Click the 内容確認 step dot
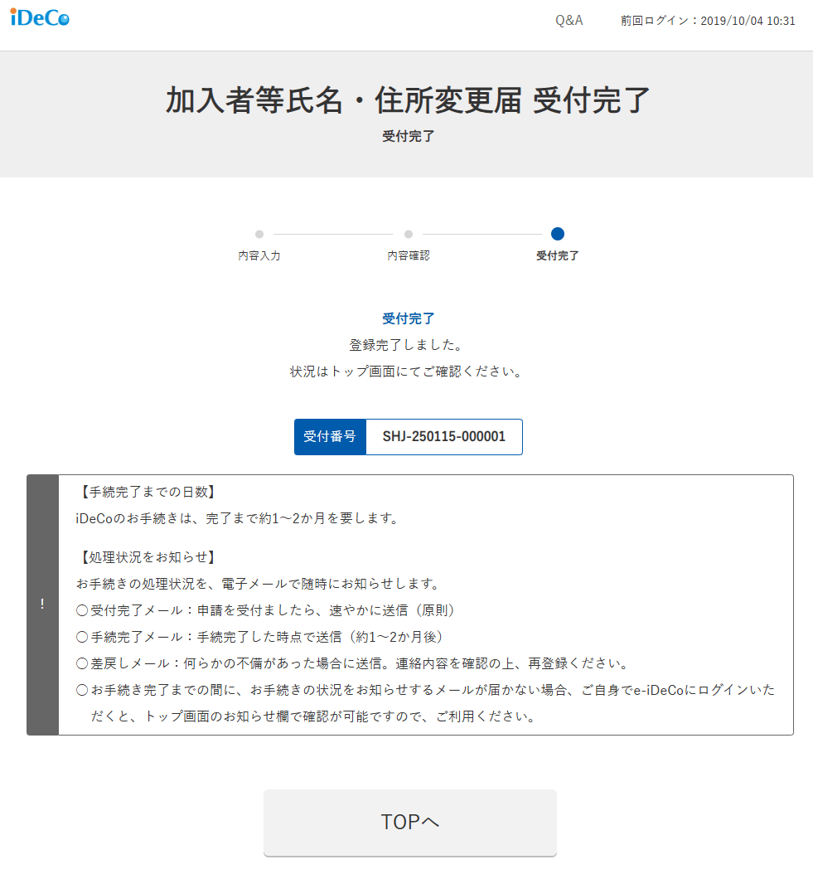 409,235
